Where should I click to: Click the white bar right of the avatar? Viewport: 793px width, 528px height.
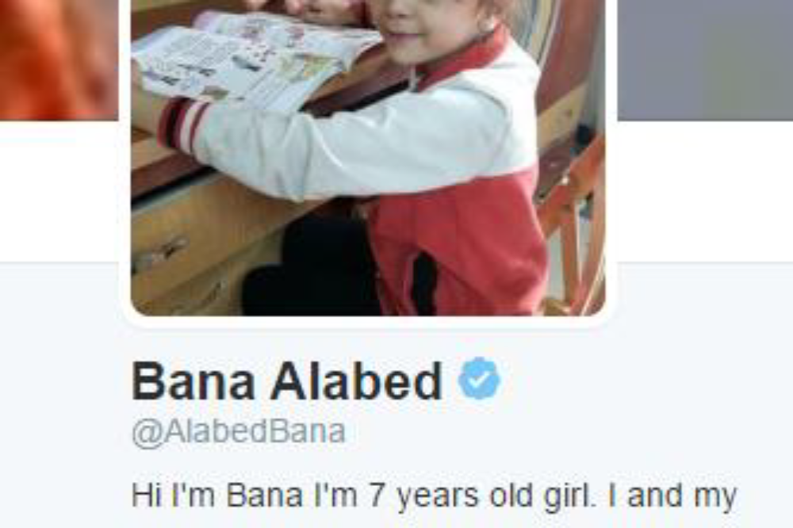[705, 191]
